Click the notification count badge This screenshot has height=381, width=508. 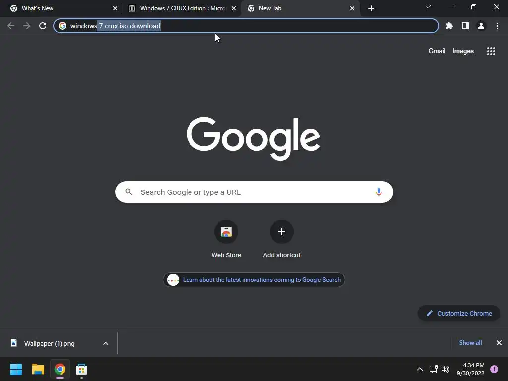(494, 369)
